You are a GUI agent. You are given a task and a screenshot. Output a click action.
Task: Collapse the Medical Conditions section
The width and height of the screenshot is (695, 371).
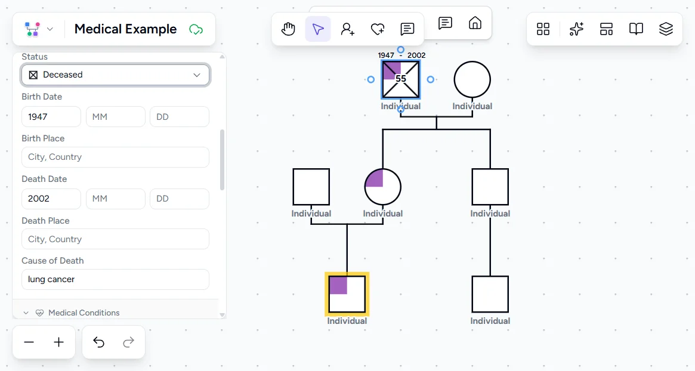tap(26, 313)
